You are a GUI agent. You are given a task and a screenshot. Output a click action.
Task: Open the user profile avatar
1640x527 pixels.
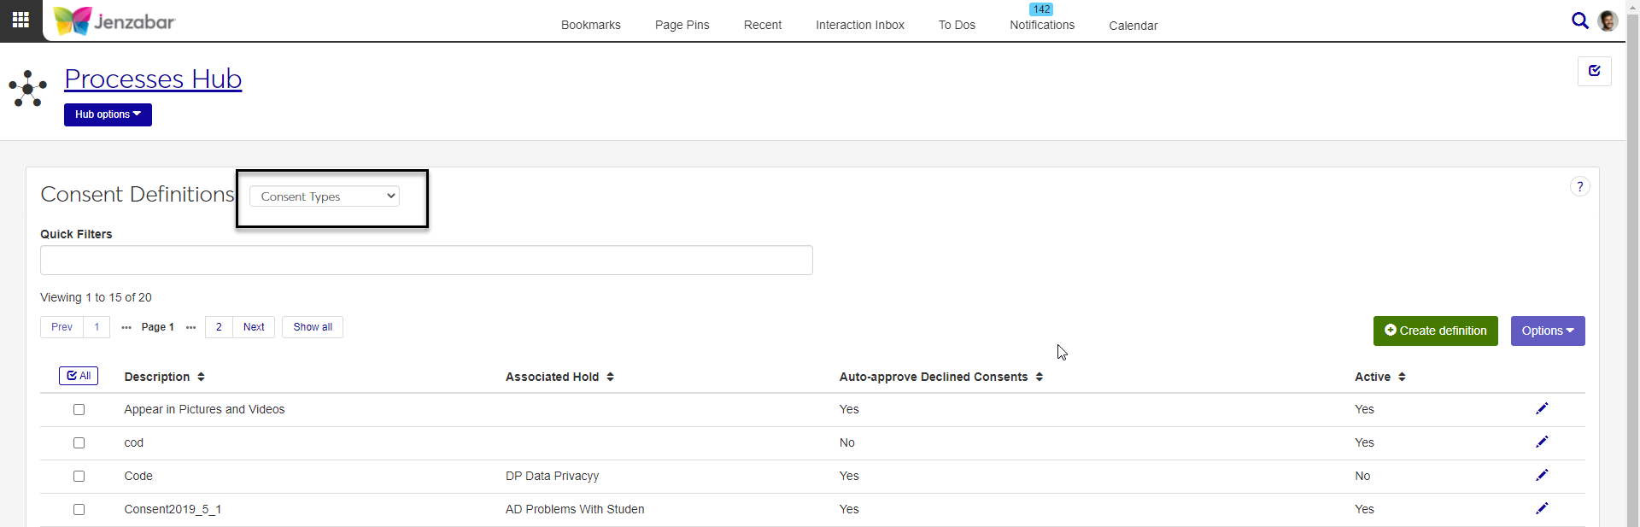coord(1607,20)
